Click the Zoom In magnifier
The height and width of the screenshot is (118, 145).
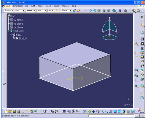pos(102,111)
